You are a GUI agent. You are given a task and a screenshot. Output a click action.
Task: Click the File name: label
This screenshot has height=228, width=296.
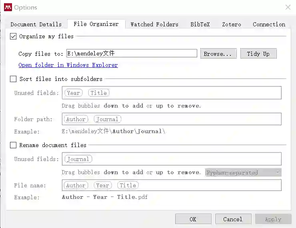[x=30, y=185]
